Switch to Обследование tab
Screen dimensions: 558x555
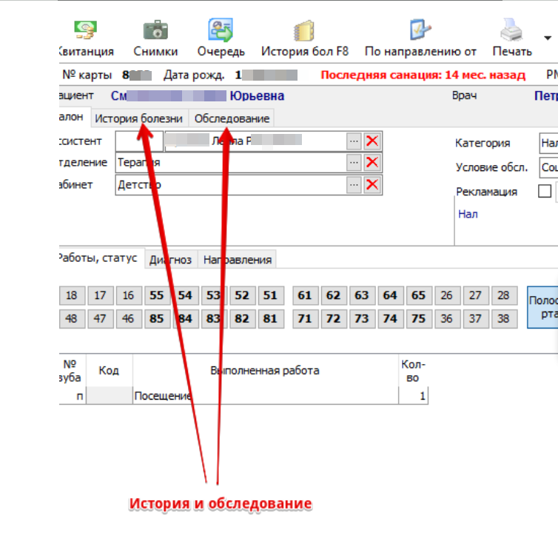pyautogui.click(x=232, y=118)
